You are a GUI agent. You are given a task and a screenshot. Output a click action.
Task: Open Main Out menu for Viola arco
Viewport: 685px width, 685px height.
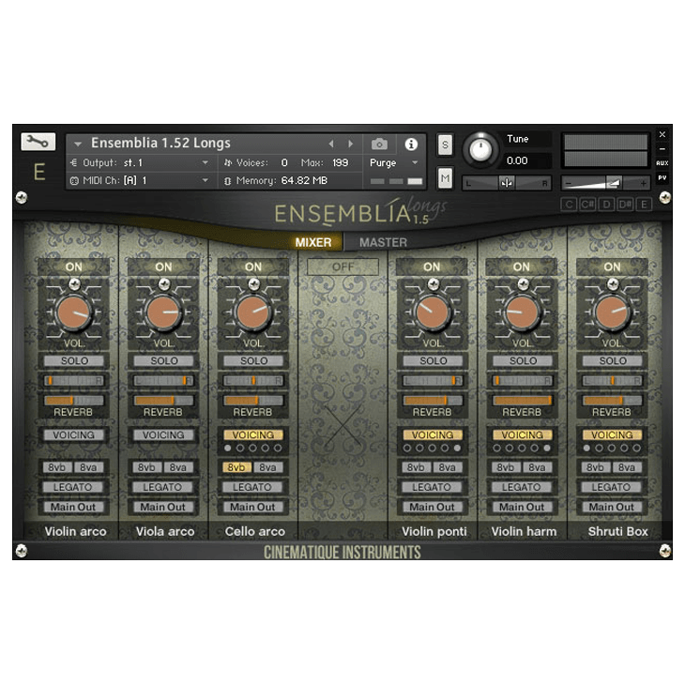[163, 508]
